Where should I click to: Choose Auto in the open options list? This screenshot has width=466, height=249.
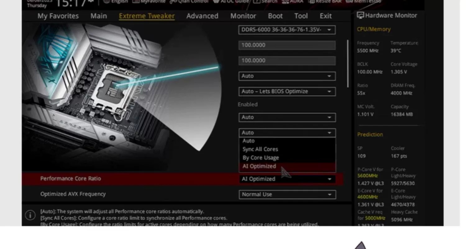point(287,141)
